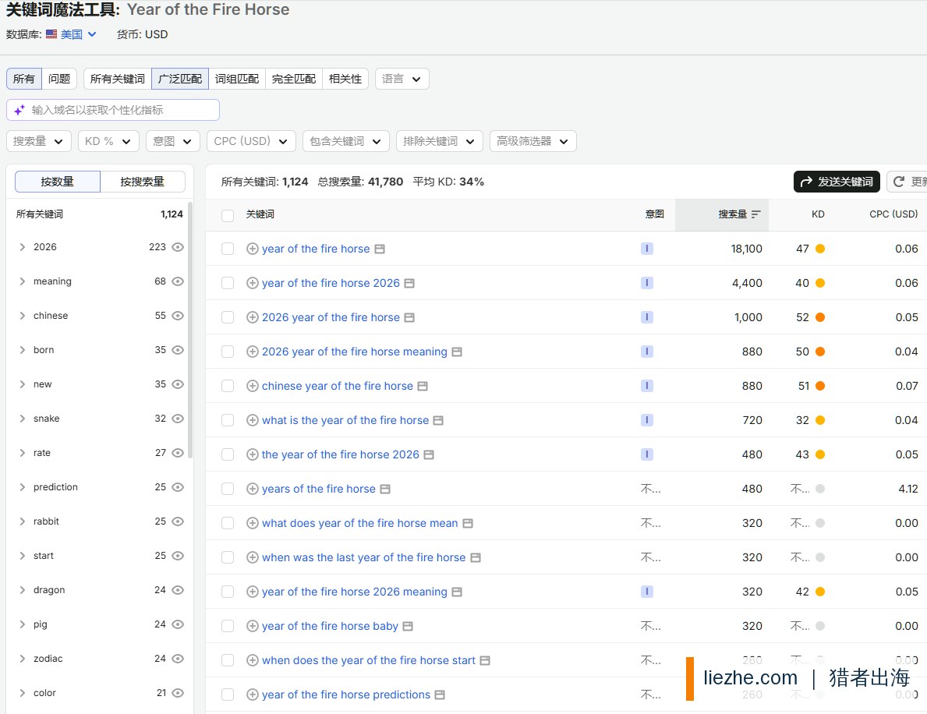The image size is (927, 714).
Task: View SERP icon for 'when does the year of the fire horse start'
Action: pos(485,661)
